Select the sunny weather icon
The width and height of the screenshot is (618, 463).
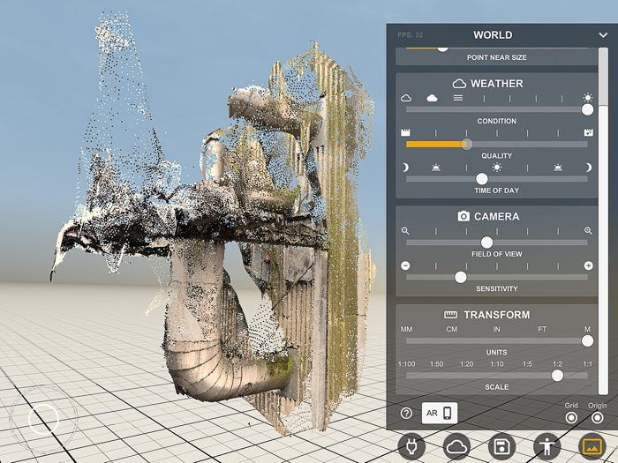588,98
